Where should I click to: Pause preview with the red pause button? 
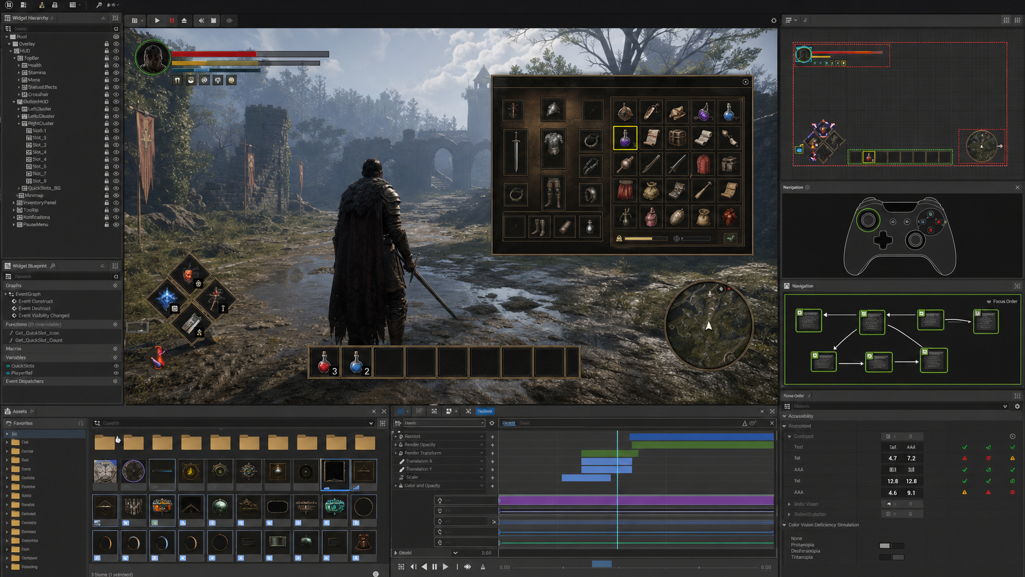(x=172, y=21)
